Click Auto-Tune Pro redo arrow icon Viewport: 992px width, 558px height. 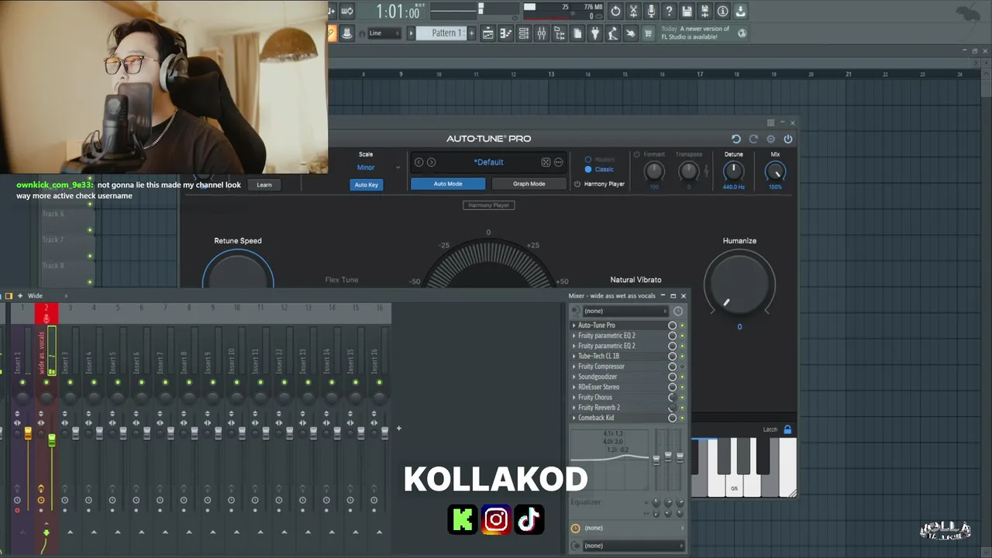753,139
